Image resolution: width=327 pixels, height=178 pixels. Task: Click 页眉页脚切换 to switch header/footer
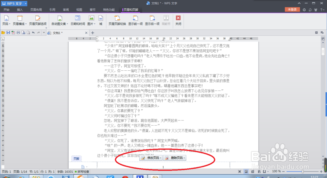pos(117,20)
